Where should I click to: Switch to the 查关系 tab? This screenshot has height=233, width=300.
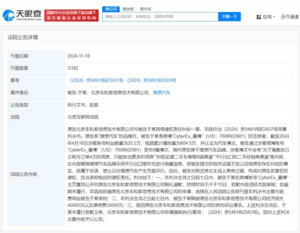click(145, 9)
